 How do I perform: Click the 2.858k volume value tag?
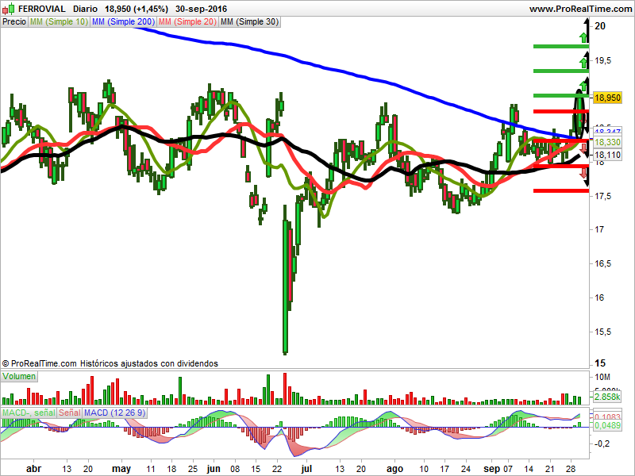click(607, 397)
